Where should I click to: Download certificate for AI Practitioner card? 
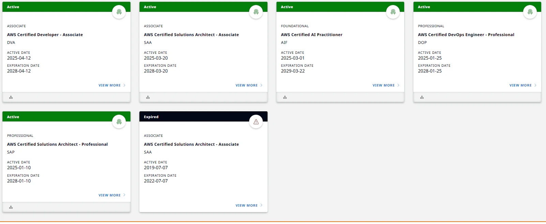[x=285, y=97]
